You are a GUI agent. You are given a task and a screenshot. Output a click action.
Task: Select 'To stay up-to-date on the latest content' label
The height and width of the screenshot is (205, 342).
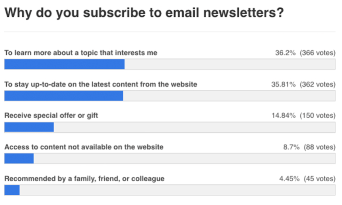(x=101, y=84)
